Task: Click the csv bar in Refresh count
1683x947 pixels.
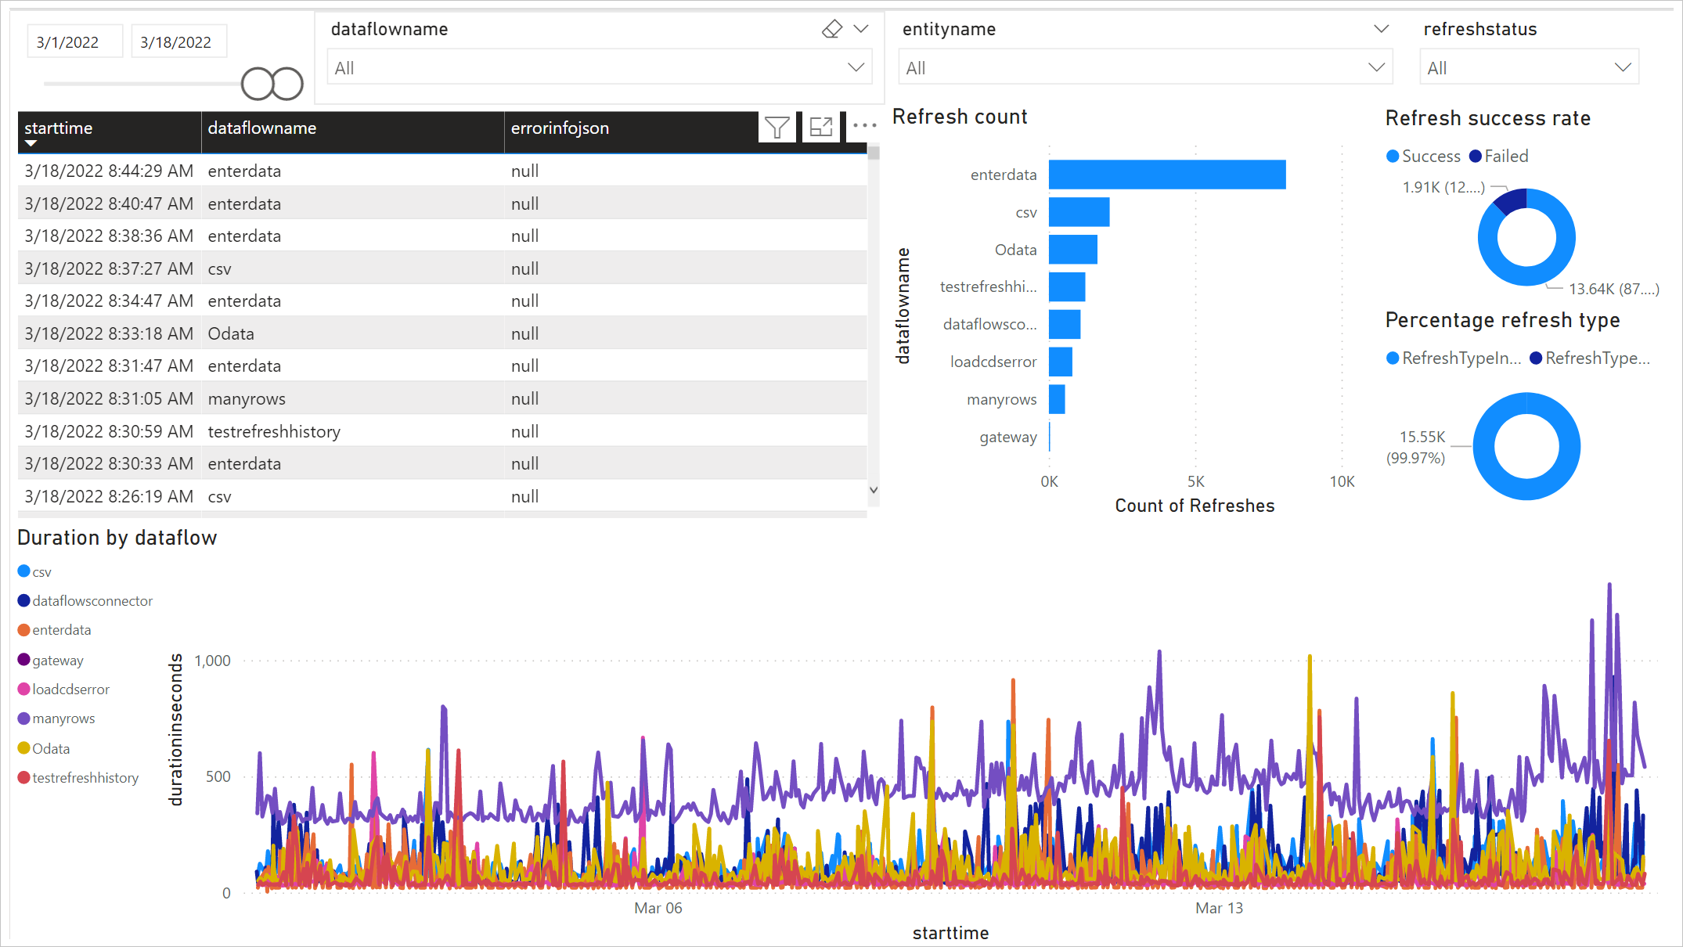Action: (x=1079, y=212)
